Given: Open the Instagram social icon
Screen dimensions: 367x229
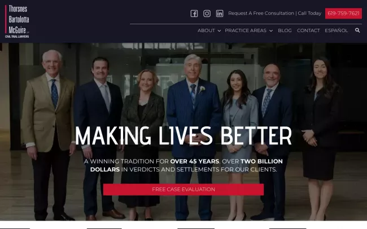Looking at the screenshot, I should [207, 14].
